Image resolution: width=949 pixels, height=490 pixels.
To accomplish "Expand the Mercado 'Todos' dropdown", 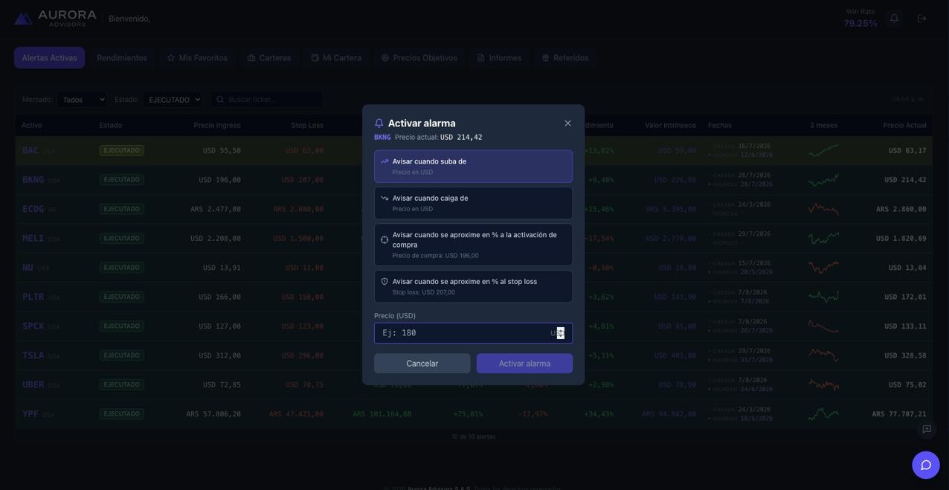I will point(82,100).
